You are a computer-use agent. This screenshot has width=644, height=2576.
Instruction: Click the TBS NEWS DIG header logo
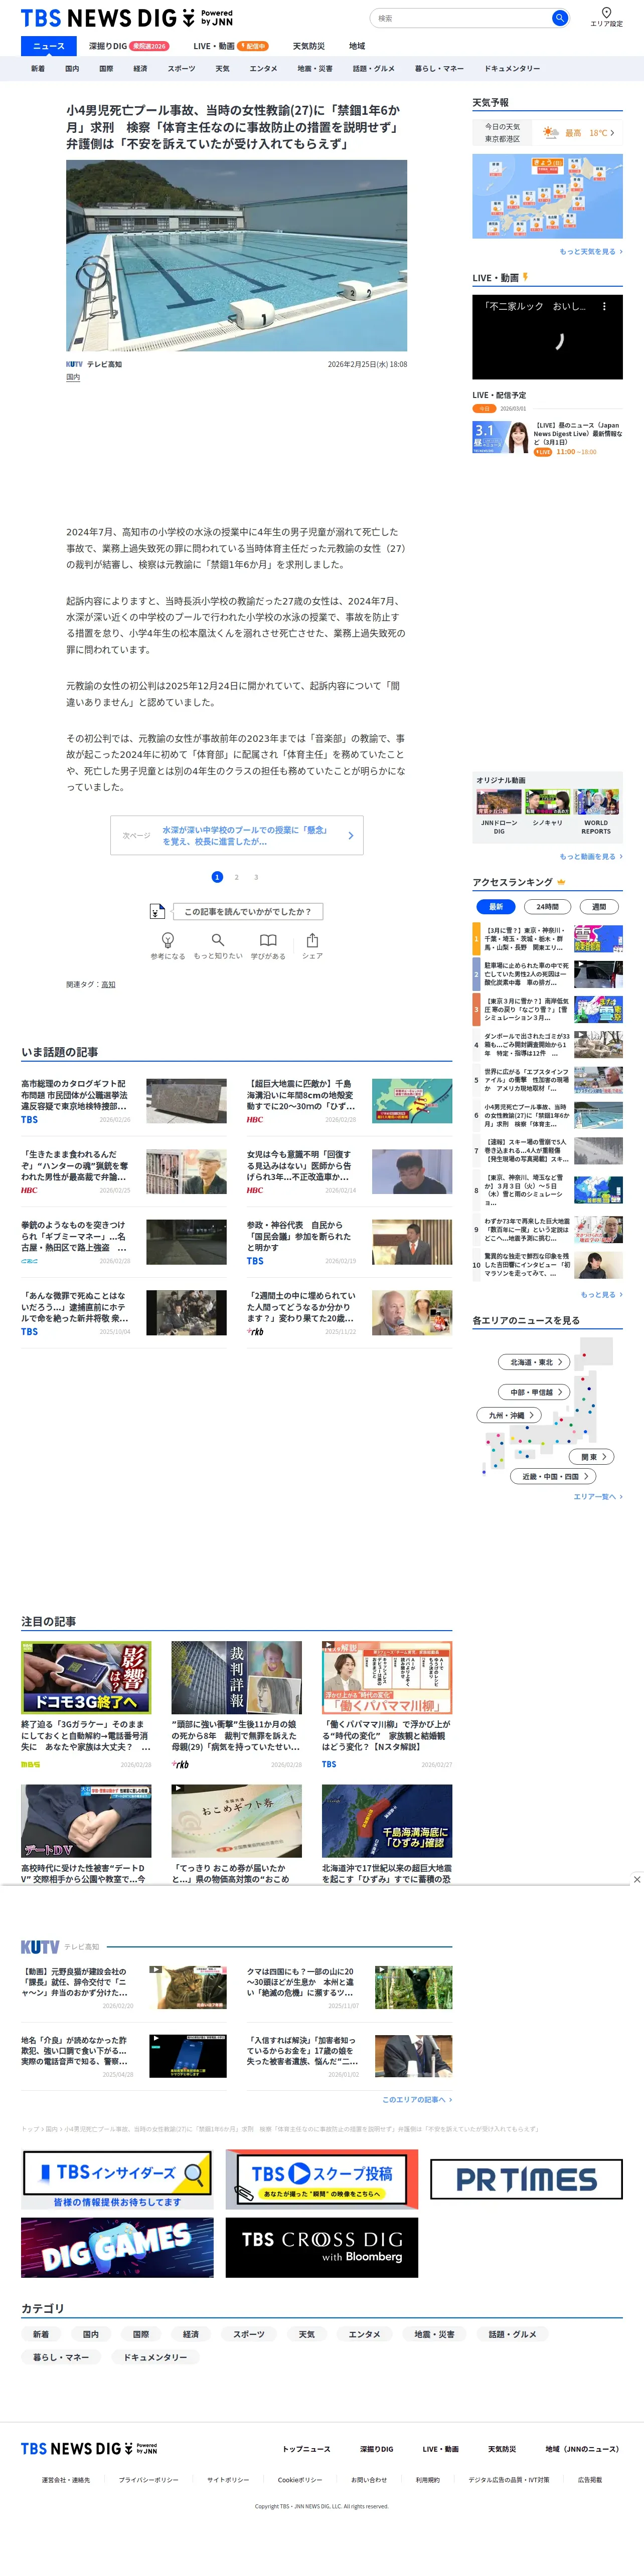coord(127,18)
